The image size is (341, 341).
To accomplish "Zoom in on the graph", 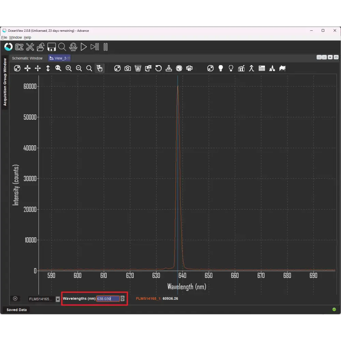I will [x=69, y=68].
